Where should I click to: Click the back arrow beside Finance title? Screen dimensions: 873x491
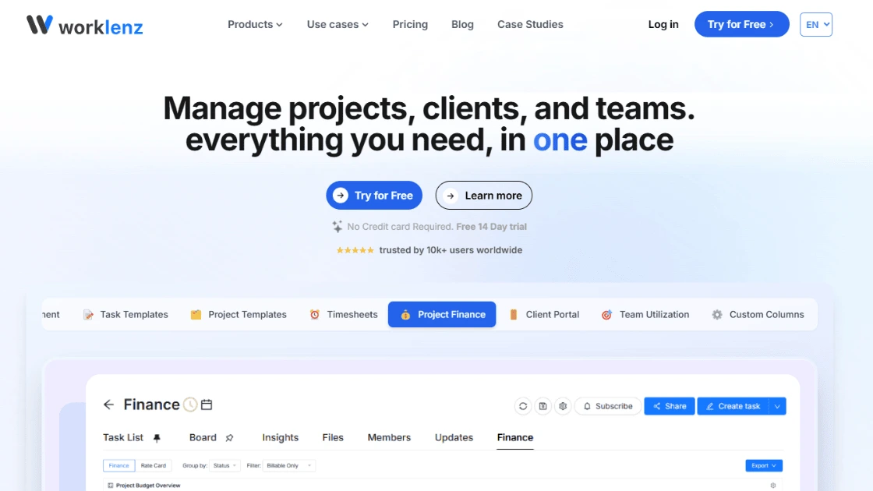point(109,404)
